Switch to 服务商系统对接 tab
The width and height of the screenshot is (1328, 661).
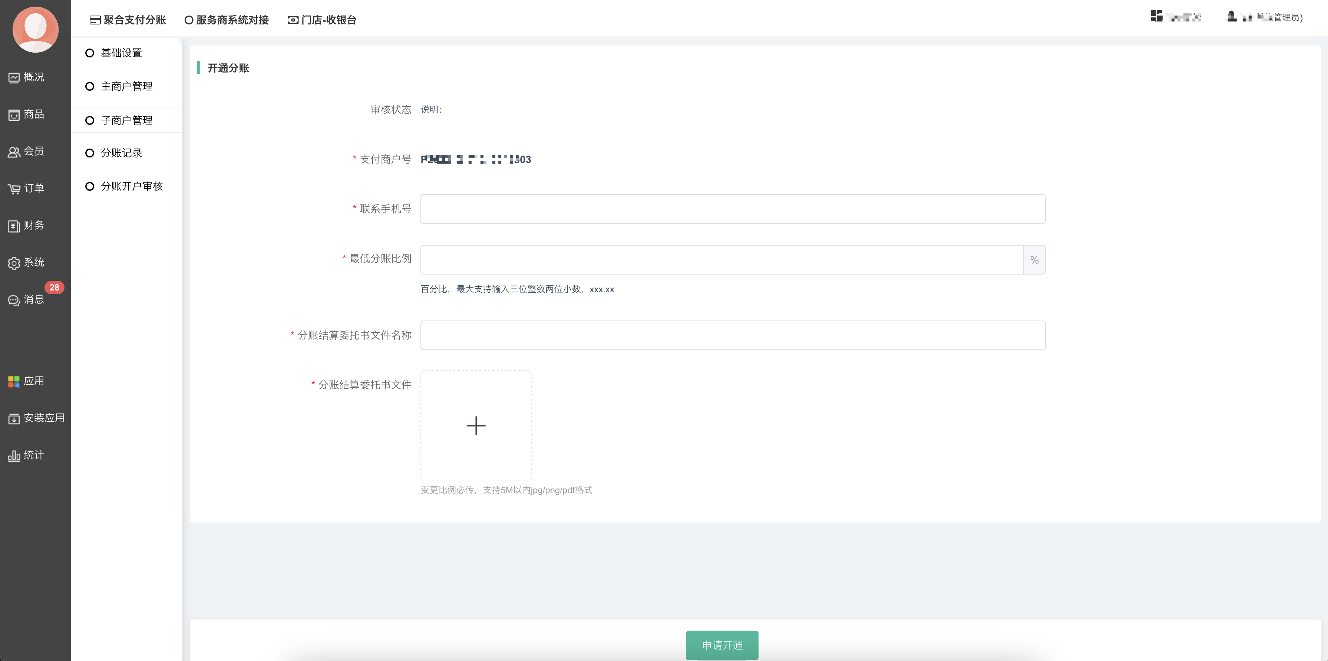(x=227, y=20)
